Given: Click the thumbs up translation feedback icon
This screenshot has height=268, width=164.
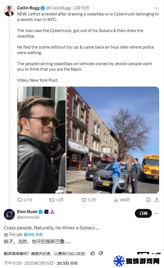Looking at the screenshot, I should 93,253.
